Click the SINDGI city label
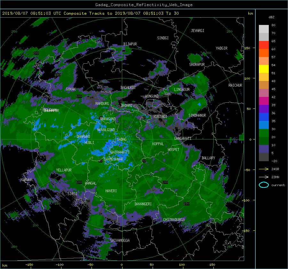288x269 pixels. (x=163, y=38)
